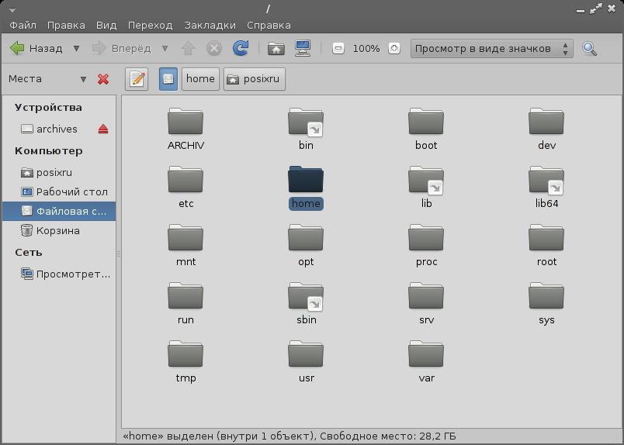Open the Computer toolbar icon
Screen dimensions: 624x445
303,48
